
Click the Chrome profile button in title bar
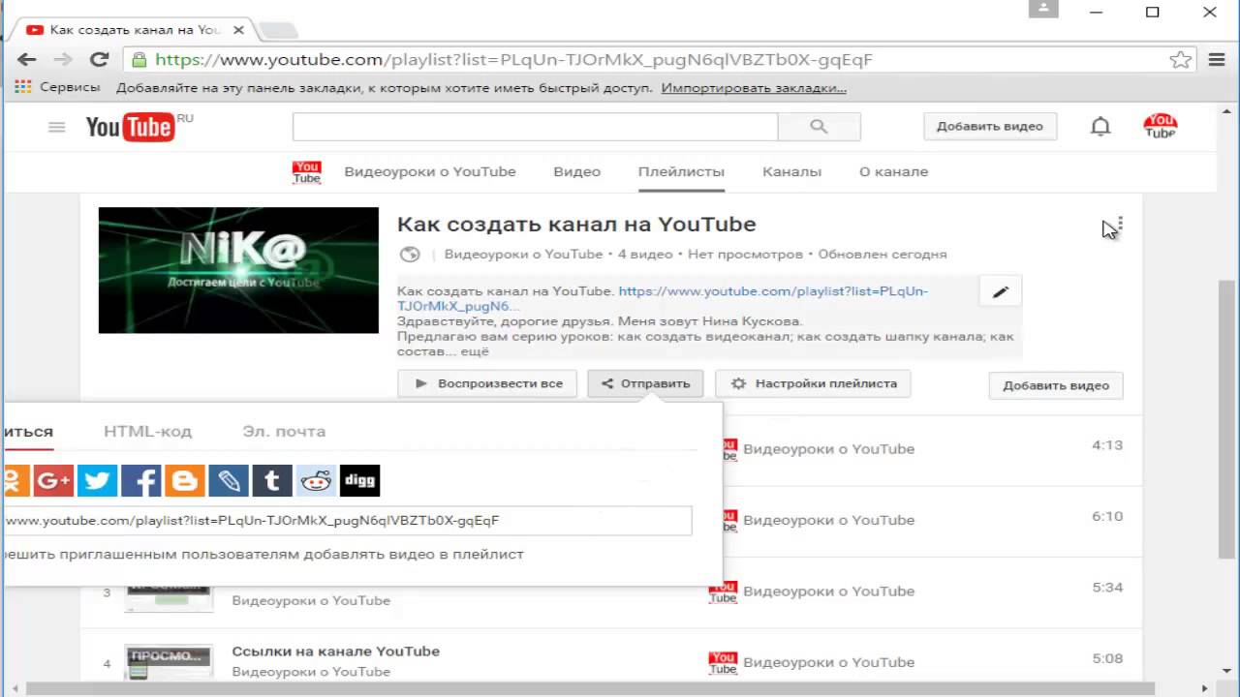[1043, 10]
